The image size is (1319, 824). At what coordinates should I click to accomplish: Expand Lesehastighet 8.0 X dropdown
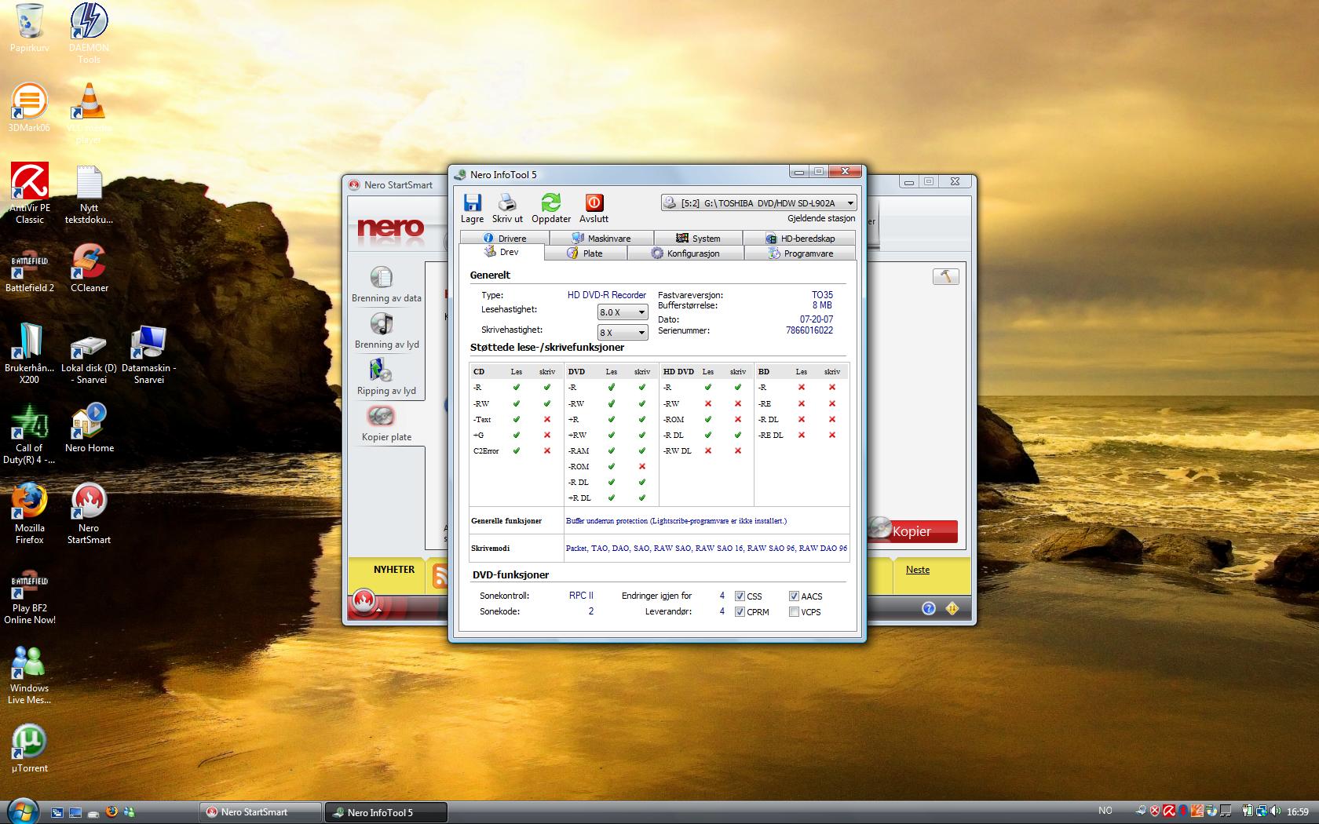point(623,312)
